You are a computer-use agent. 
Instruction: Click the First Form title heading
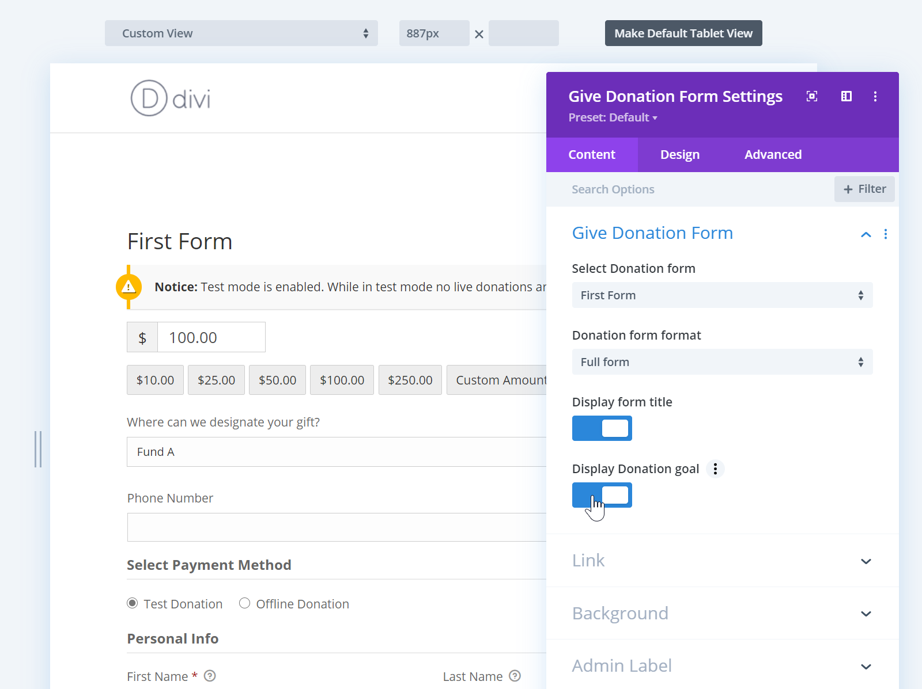[180, 242]
